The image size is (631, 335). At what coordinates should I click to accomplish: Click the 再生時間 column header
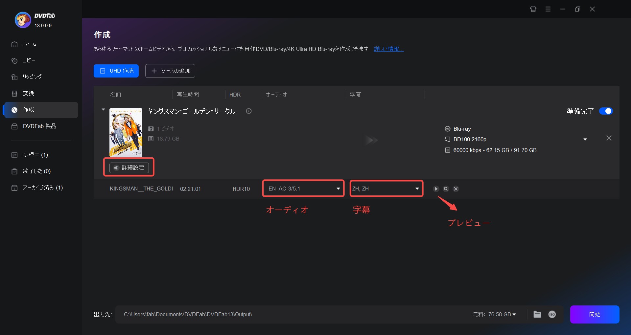coord(188,95)
